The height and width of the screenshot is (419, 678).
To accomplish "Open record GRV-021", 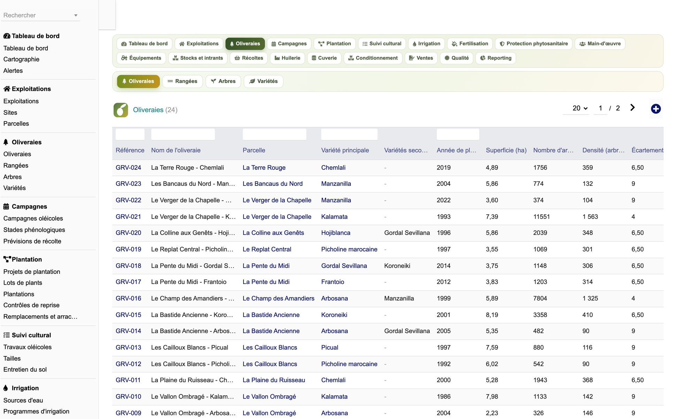I will 128,217.
